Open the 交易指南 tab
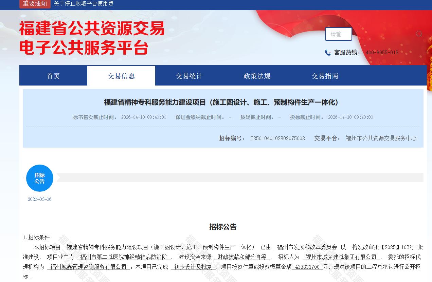This screenshot has width=432, height=282. point(325,76)
